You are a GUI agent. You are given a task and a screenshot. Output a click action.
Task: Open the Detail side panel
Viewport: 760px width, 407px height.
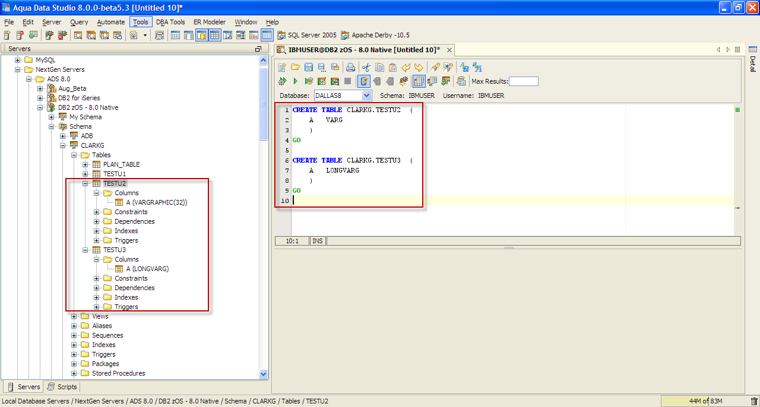pyautogui.click(x=753, y=59)
